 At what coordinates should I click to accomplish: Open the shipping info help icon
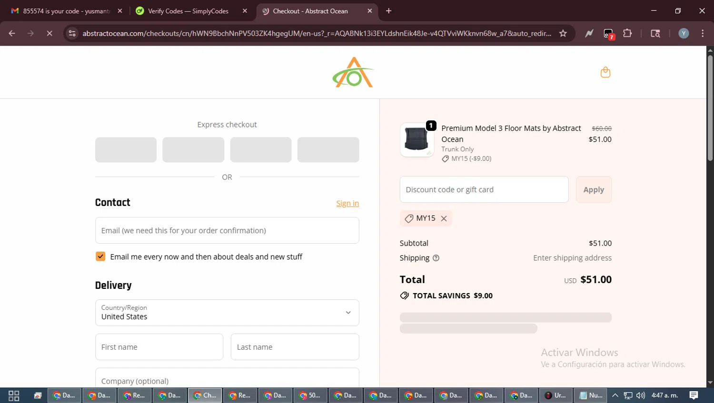tap(436, 258)
